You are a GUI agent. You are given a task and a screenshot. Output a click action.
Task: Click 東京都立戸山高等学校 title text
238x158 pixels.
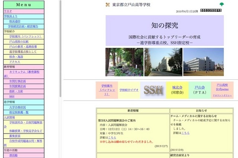tap(131, 5)
